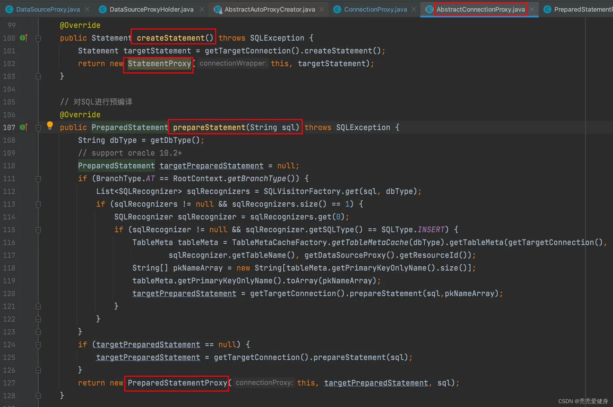The image size is (613, 407).
Task: Click StatementProxy in the return statement
Action: pyautogui.click(x=159, y=64)
